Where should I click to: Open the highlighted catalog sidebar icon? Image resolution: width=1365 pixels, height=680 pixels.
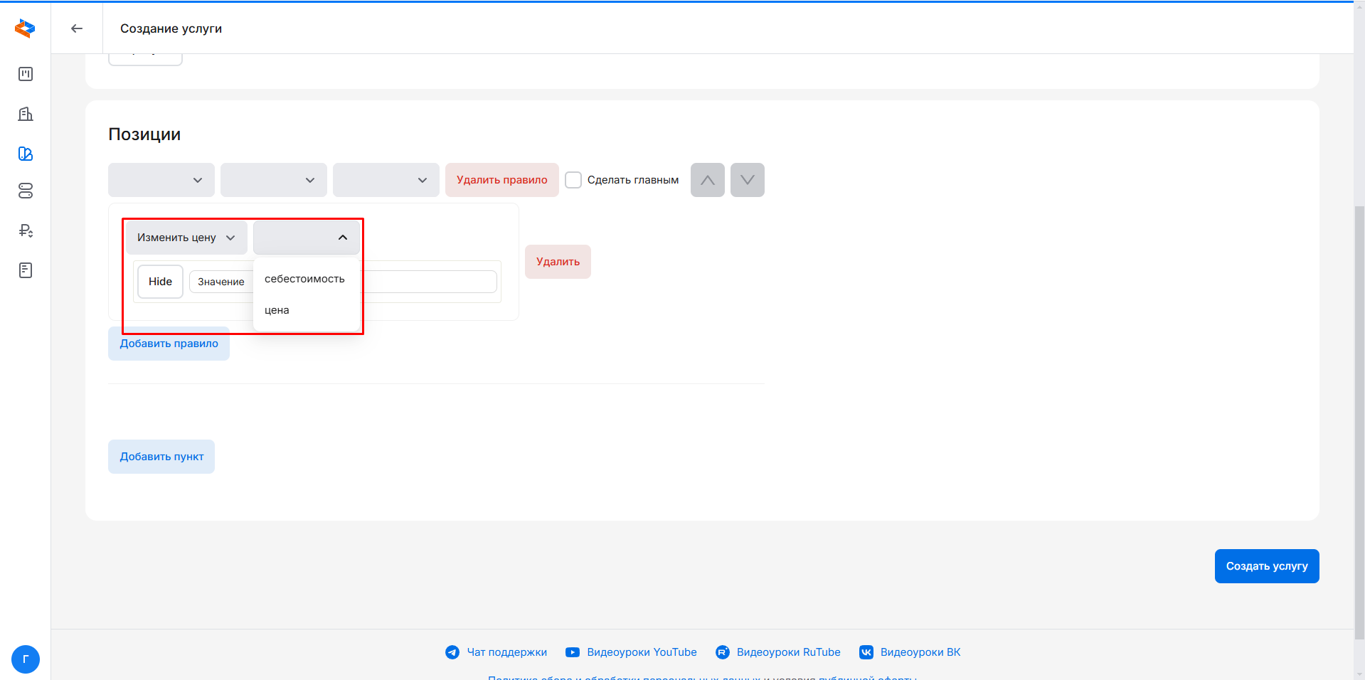pos(26,154)
